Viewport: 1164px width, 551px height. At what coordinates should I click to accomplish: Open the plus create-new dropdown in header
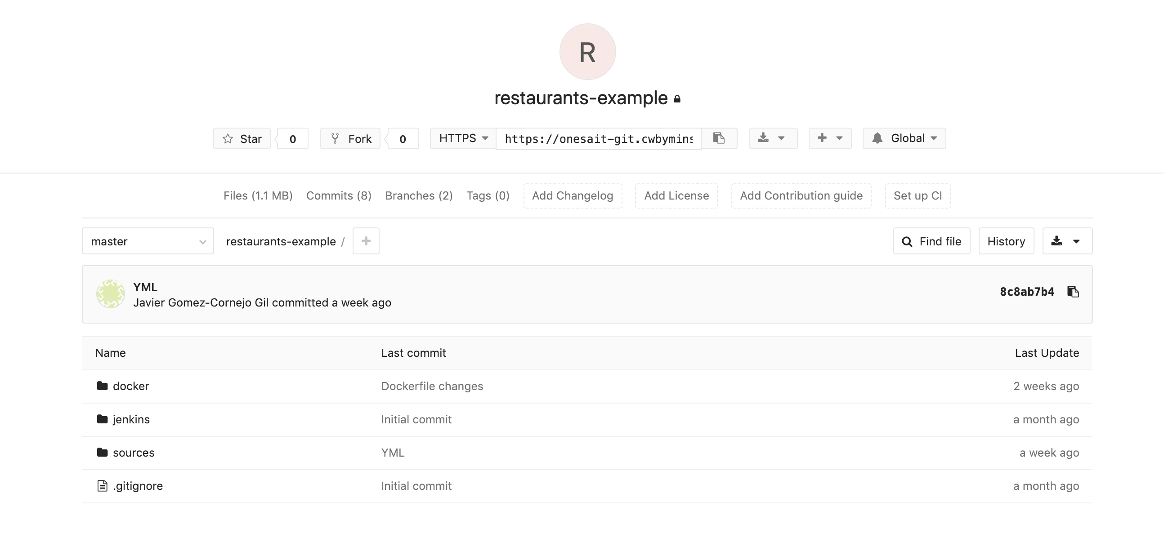[830, 138]
